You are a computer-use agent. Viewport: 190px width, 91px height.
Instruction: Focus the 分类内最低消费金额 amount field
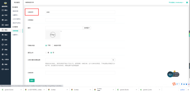[x=78, y=60]
